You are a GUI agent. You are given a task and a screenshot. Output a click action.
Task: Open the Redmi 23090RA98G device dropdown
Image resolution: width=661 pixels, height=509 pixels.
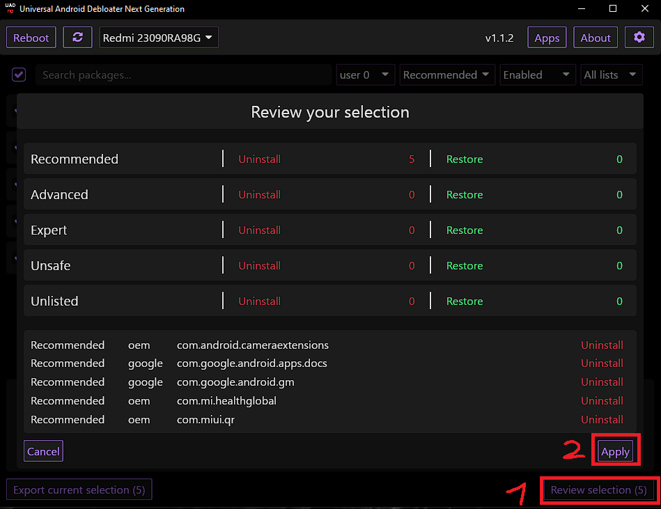click(159, 38)
